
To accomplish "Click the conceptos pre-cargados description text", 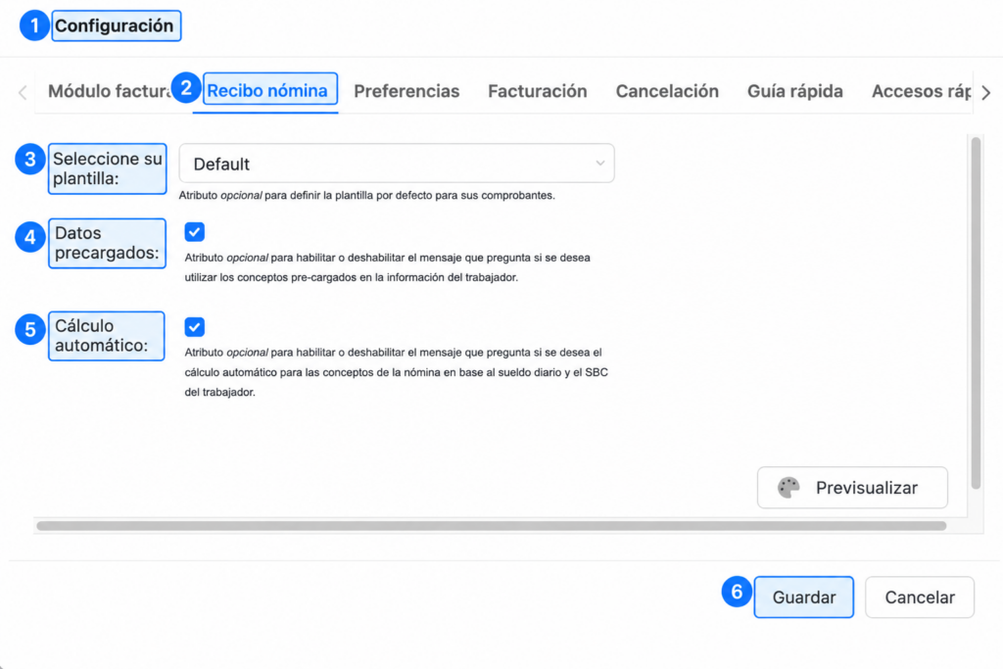I will tap(388, 267).
